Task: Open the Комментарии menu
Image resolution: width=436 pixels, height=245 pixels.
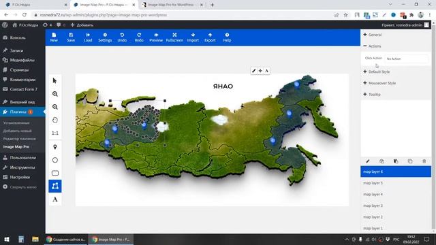Action: (x=22, y=80)
